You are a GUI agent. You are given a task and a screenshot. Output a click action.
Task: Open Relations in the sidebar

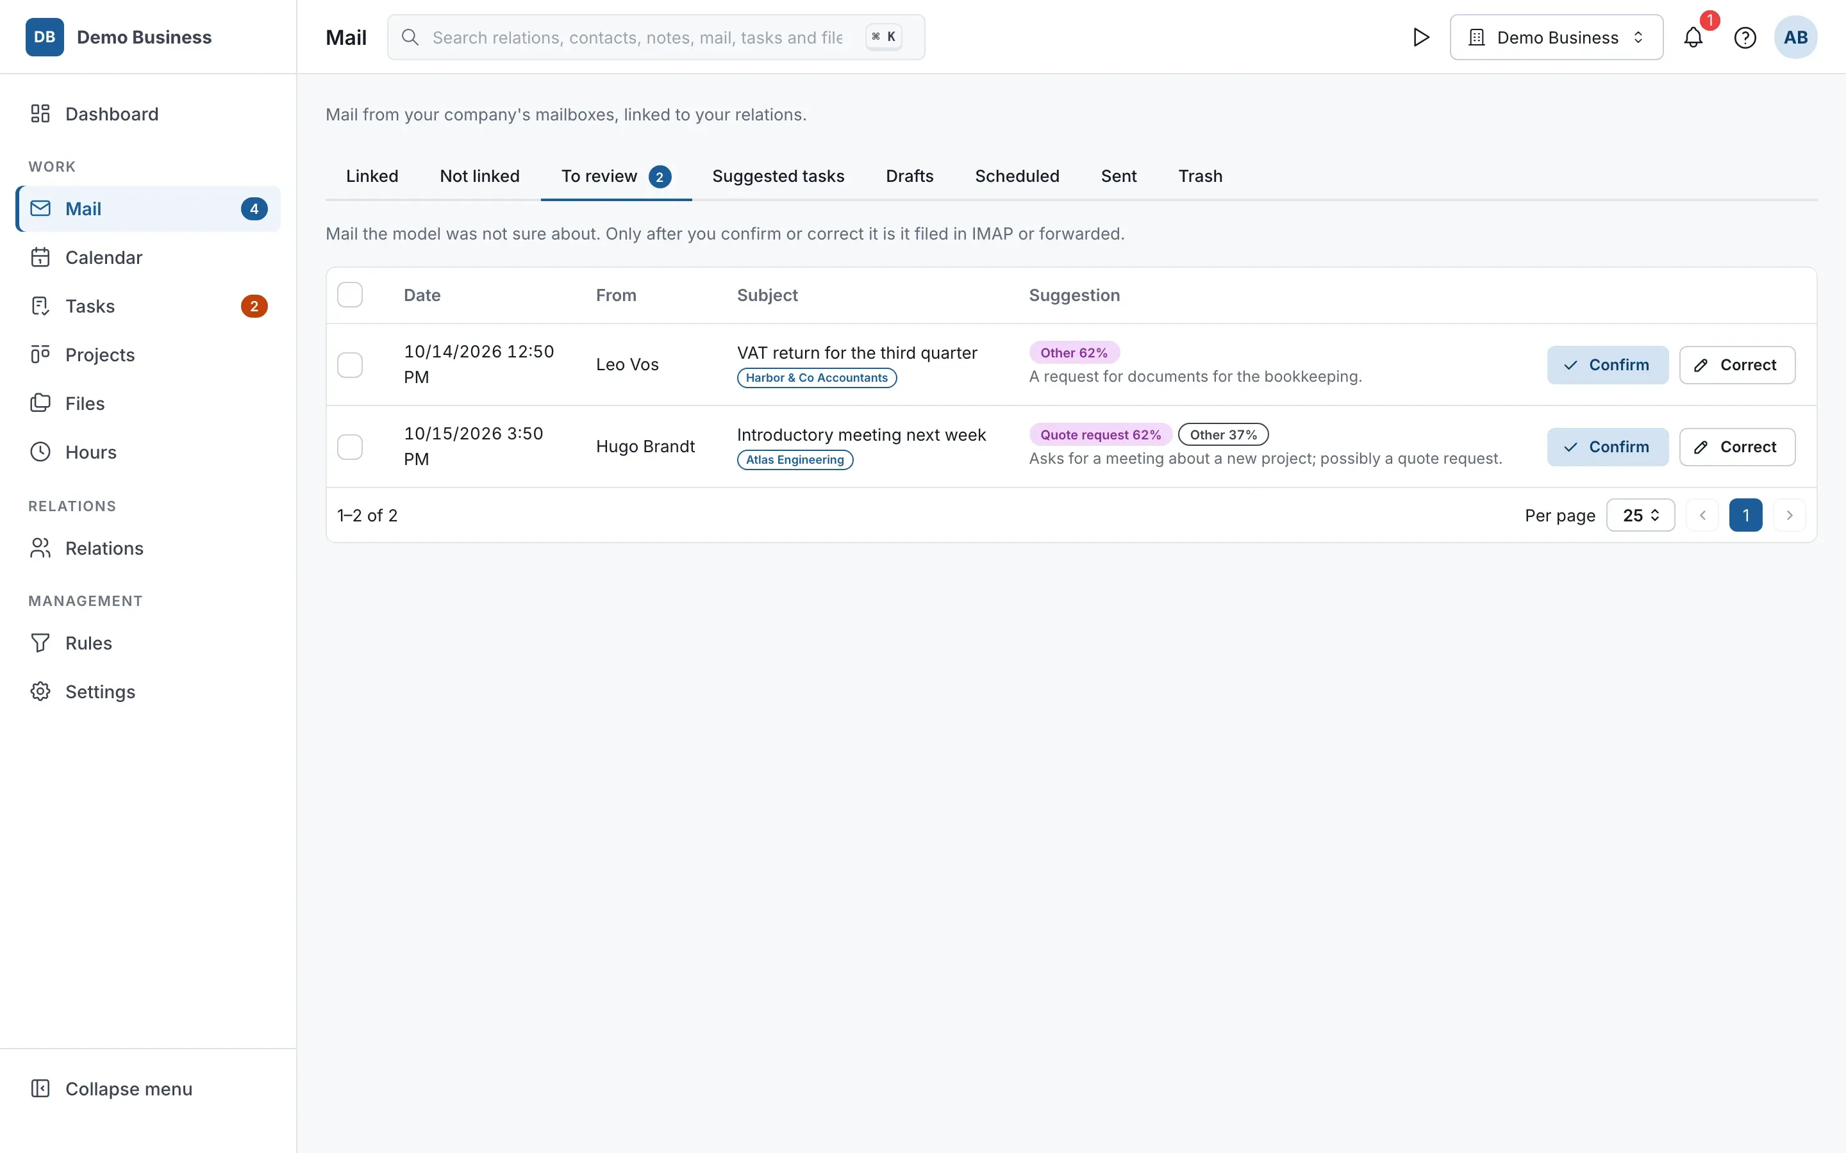click(148, 548)
